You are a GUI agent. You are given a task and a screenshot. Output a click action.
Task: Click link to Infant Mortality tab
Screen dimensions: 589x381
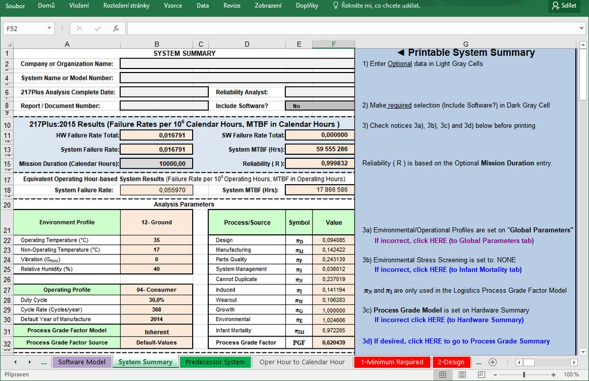click(448, 270)
